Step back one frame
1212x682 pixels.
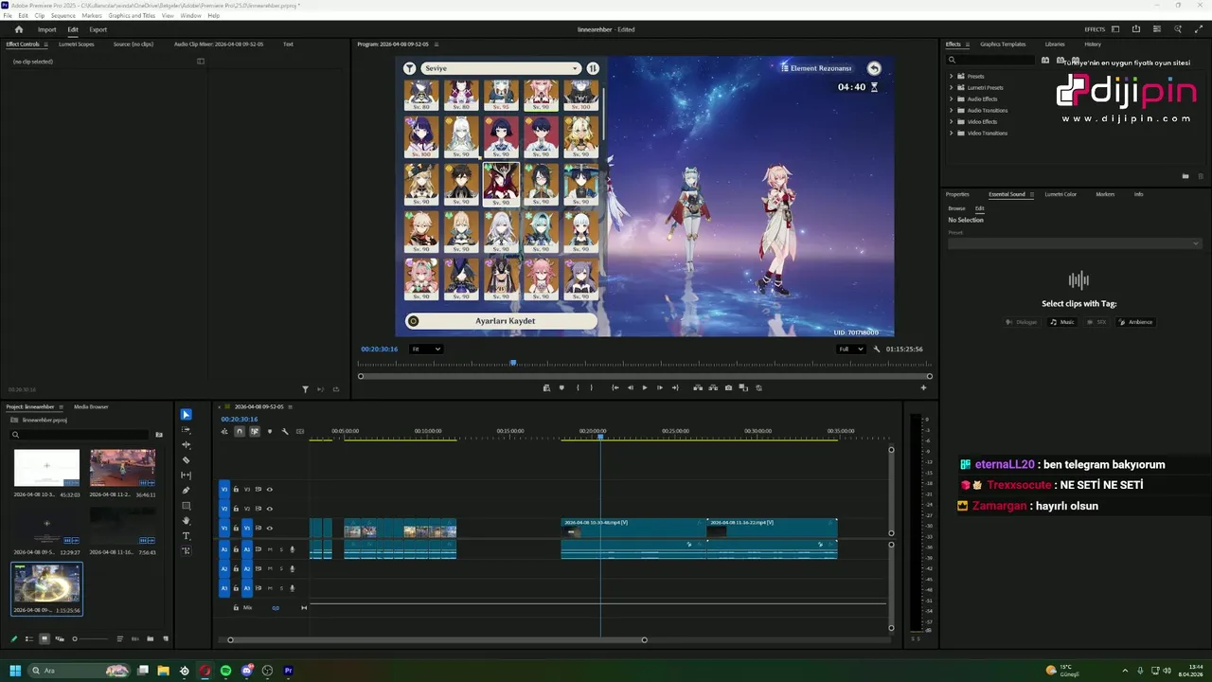pos(630,387)
